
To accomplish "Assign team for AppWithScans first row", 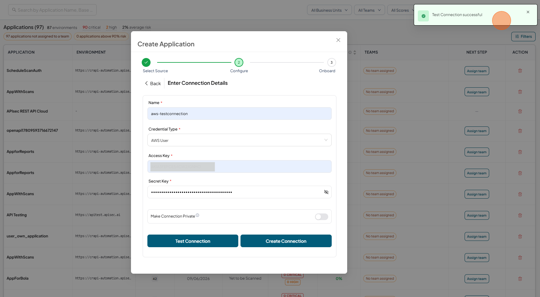I will coord(477,92).
